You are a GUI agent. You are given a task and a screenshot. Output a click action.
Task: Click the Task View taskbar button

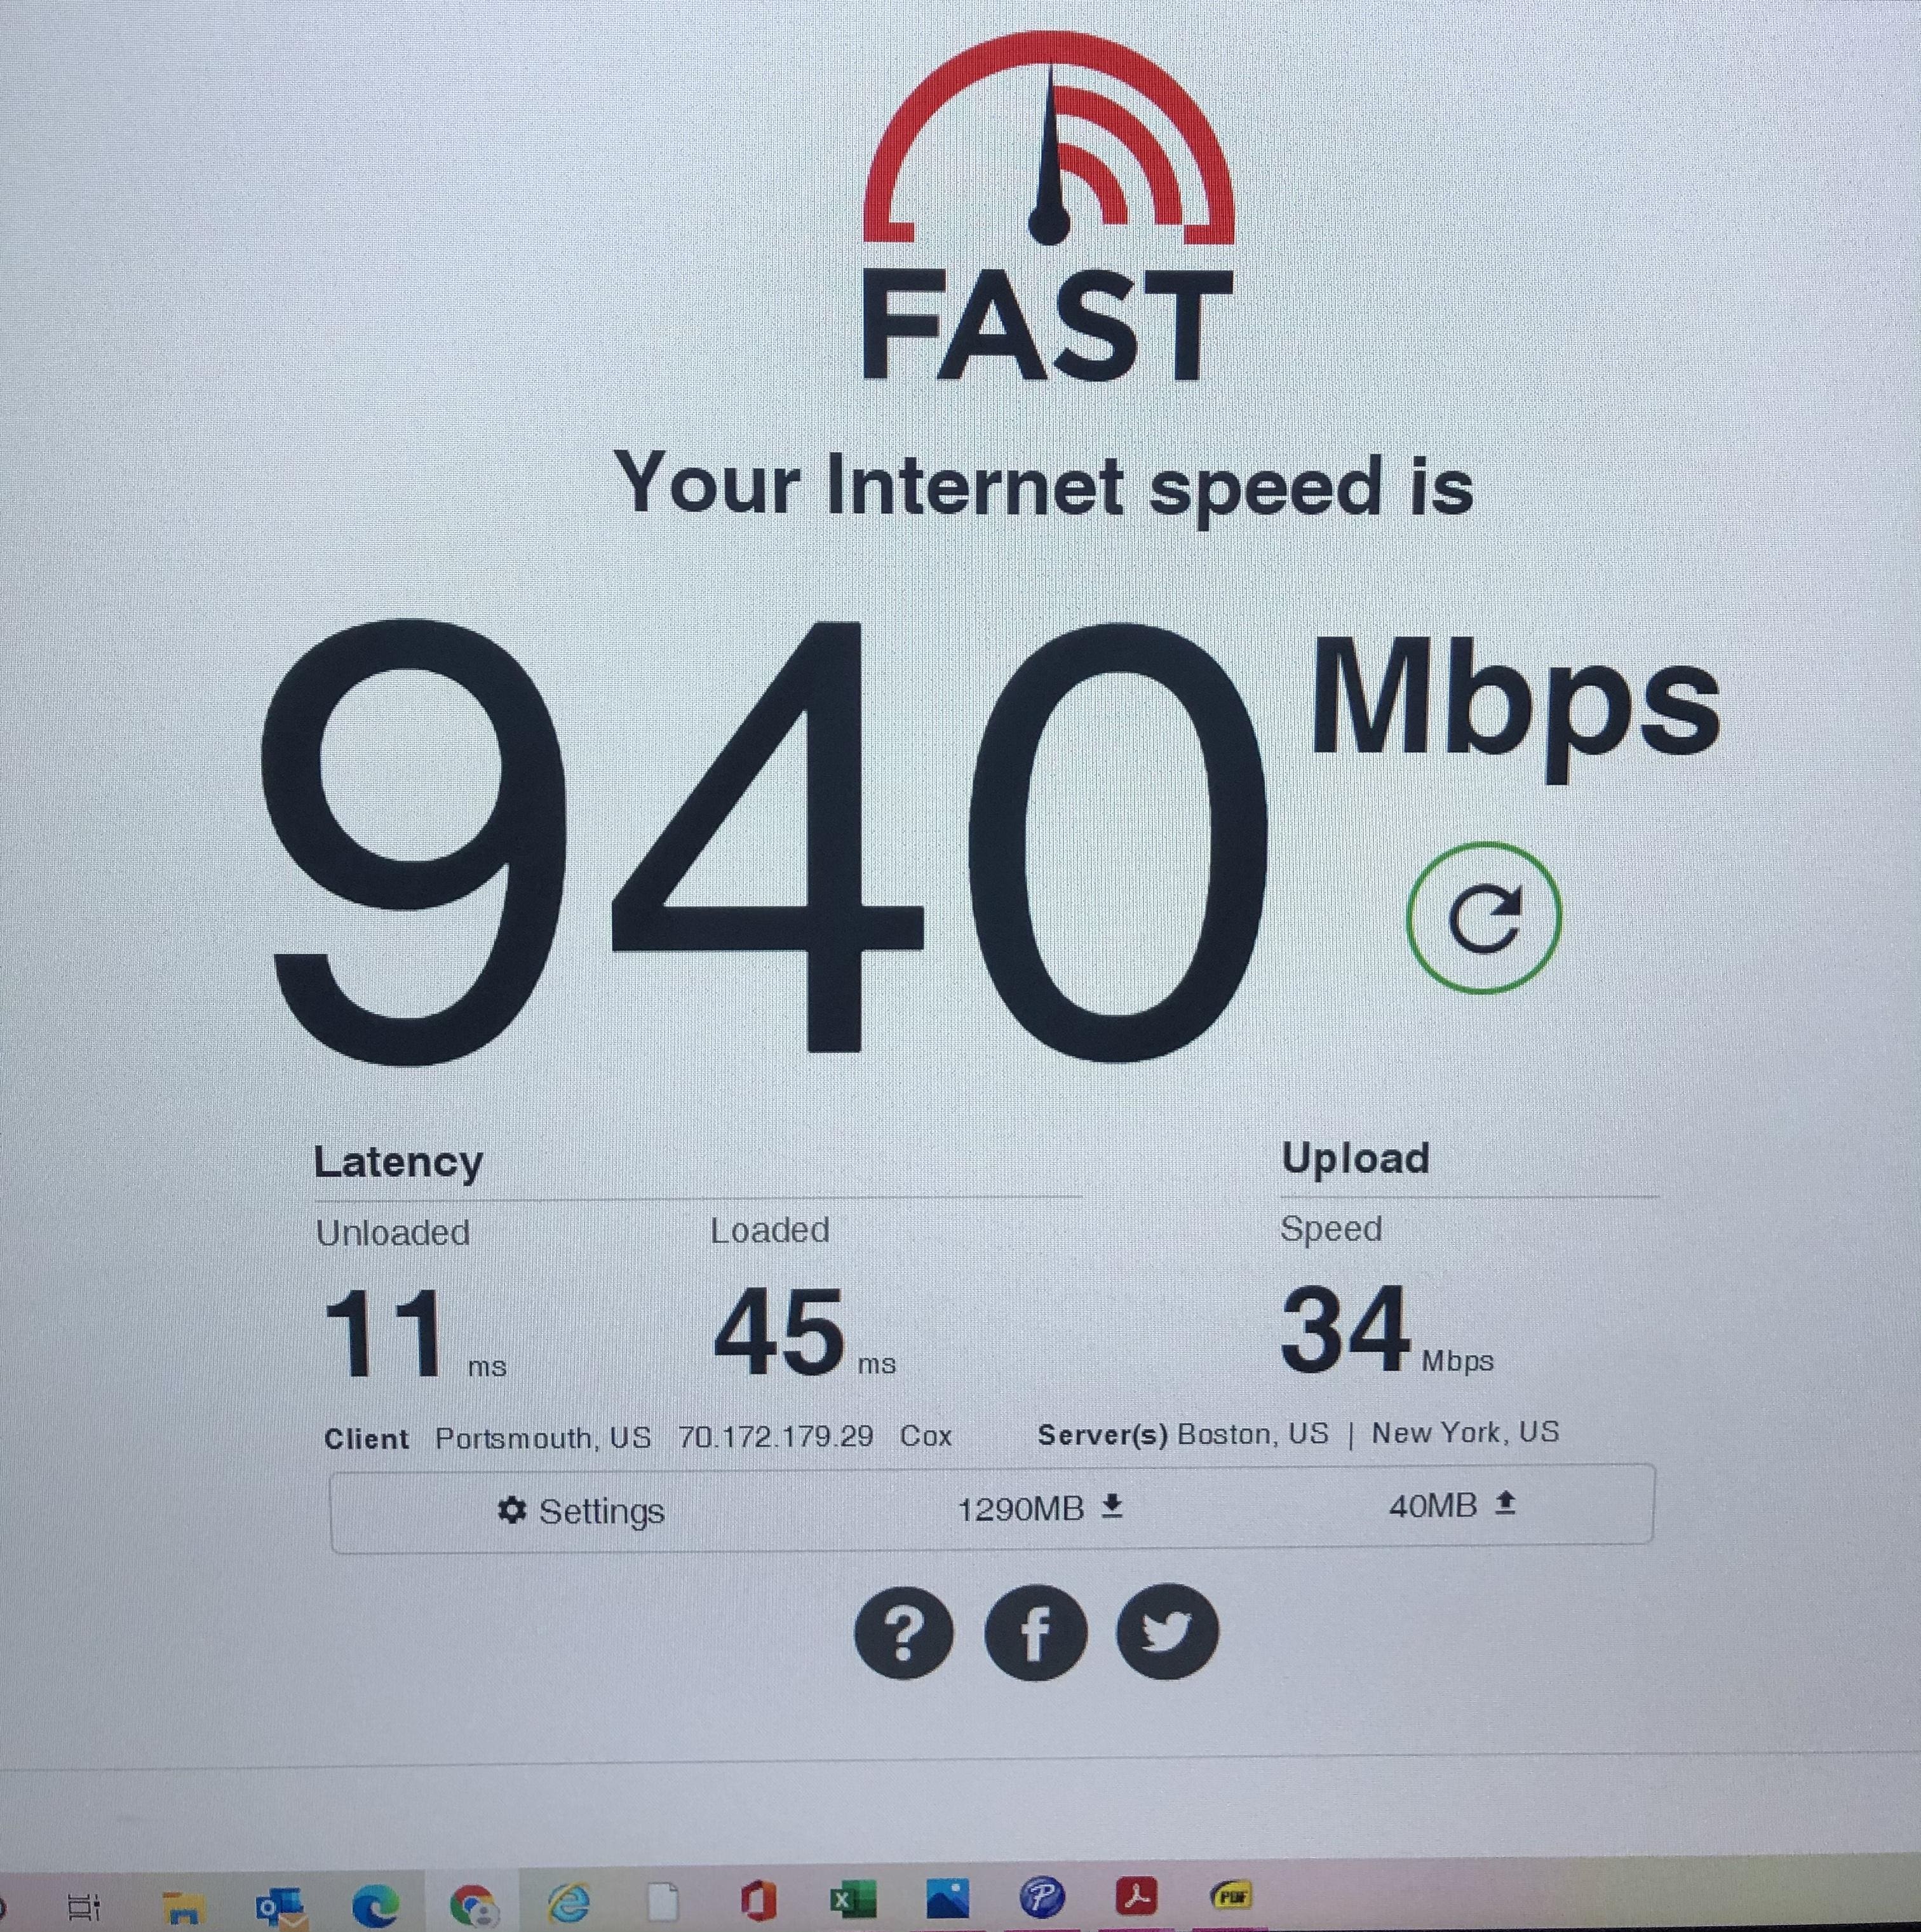point(84,1907)
